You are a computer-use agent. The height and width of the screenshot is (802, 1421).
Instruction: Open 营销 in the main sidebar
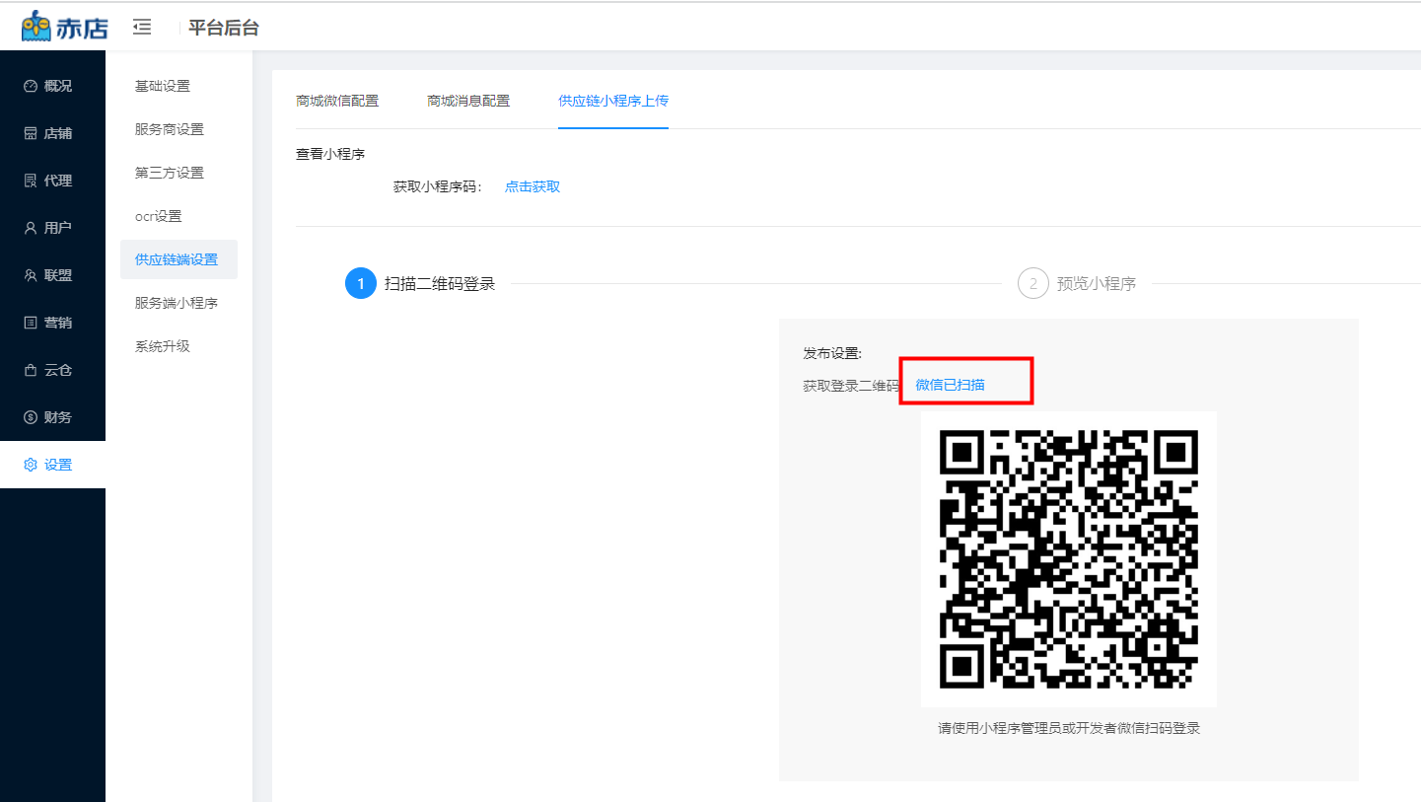[52, 323]
